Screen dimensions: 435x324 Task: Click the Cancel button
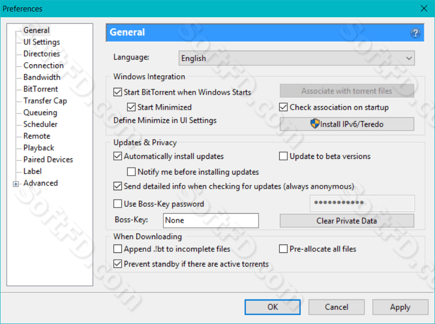[x=336, y=307]
